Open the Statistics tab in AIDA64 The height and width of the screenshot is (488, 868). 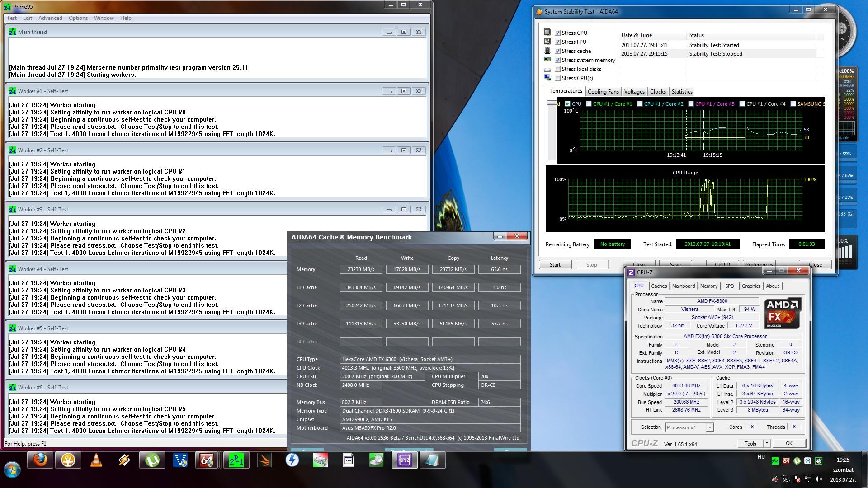coord(682,92)
